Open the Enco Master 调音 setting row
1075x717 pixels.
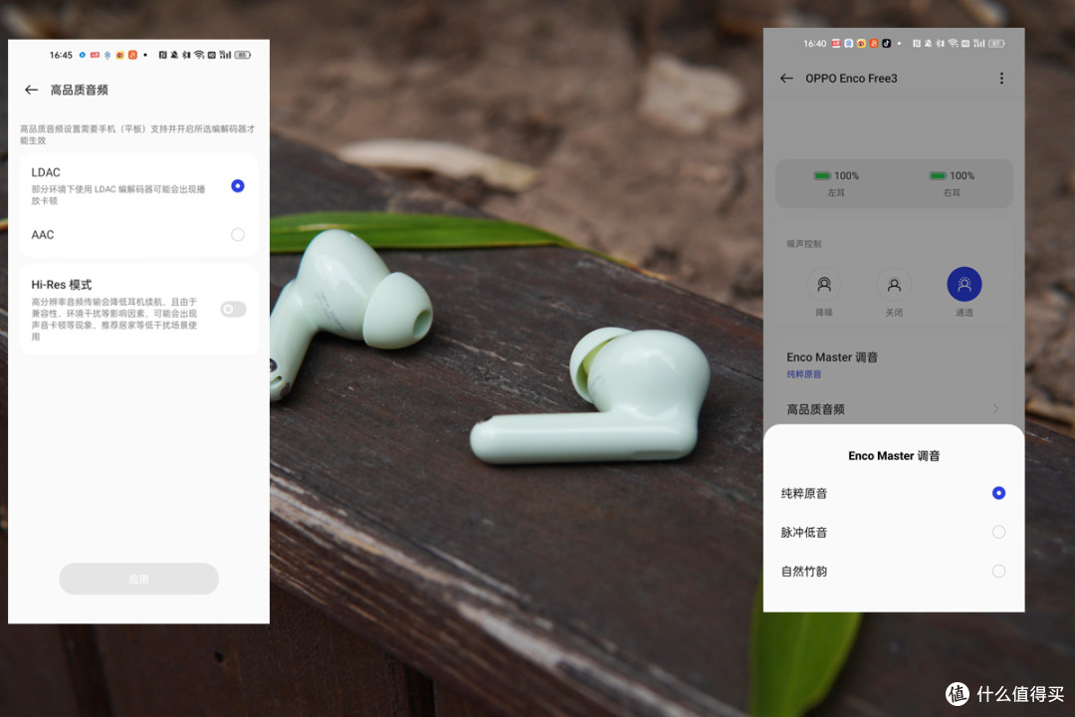click(x=894, y=364)
